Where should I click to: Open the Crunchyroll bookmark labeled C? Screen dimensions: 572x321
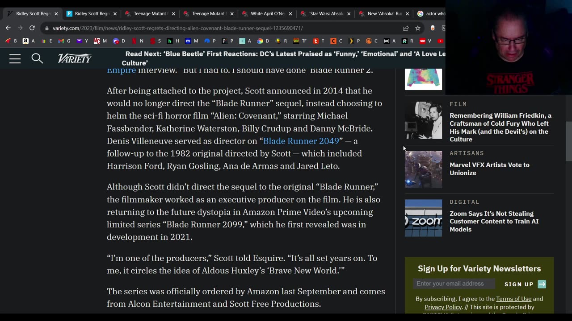(x=372, y=41)
